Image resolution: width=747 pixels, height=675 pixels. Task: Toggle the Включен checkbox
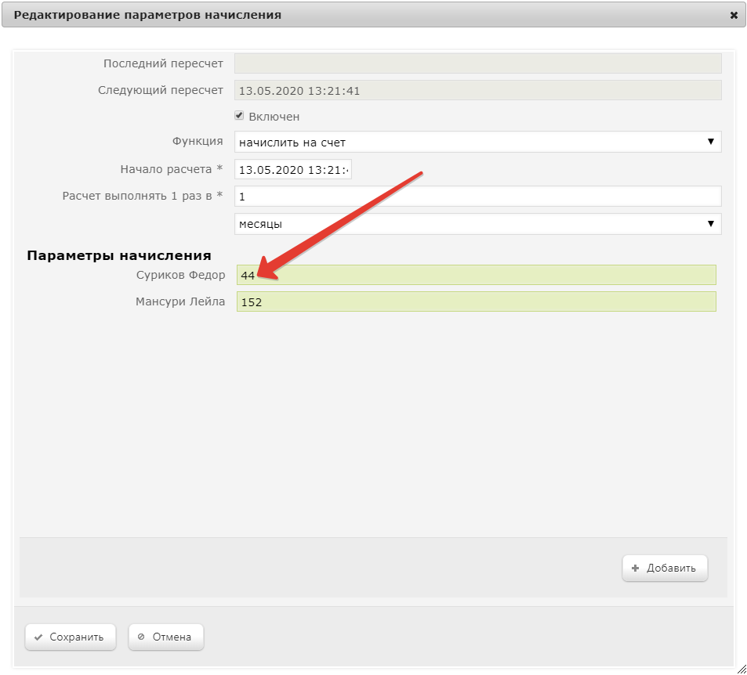coord(239,116)
